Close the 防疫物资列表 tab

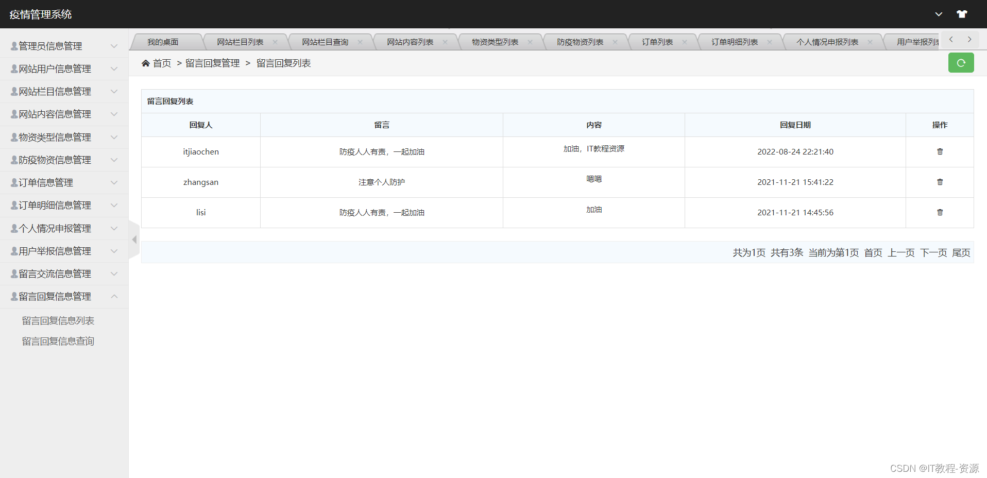point(615,42)
